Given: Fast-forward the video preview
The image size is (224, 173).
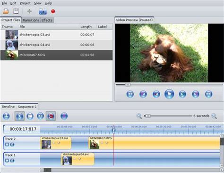Looking at the screenshot, I should click(x=182, y=94).
